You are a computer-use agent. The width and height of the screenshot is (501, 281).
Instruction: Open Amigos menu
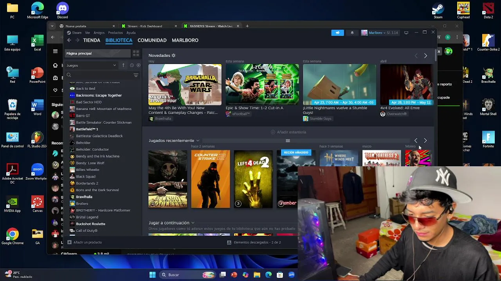99,33
